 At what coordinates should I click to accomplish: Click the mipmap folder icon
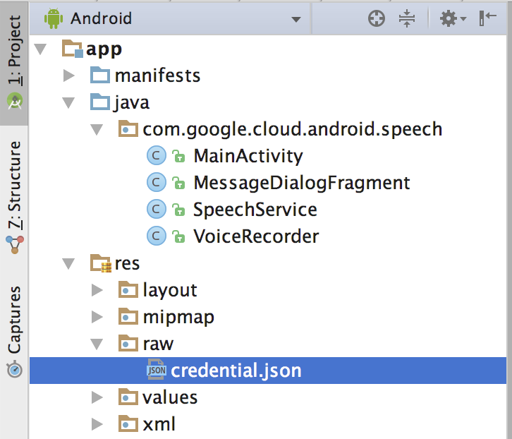pyautogui.click(x=128, y=316)
